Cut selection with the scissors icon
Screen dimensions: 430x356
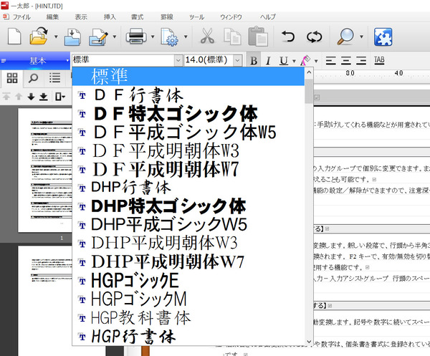click(x=207, y=37)
